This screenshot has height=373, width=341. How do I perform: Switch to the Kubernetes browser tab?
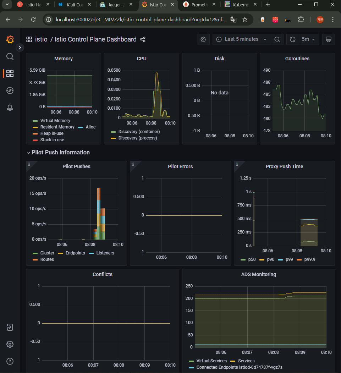[x=241, y=5]
